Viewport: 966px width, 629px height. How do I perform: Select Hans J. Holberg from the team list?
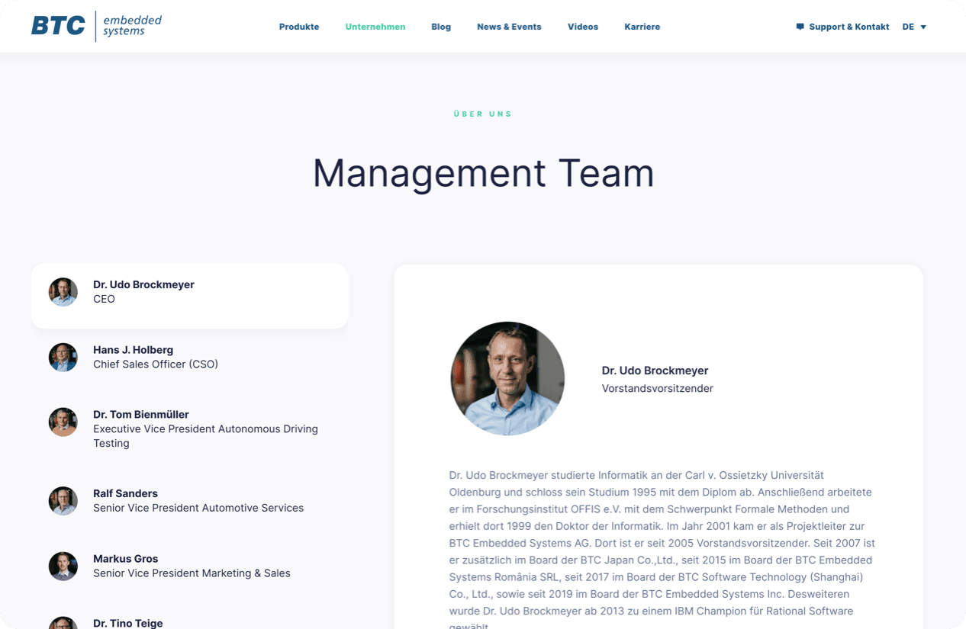tap(190, 357)
